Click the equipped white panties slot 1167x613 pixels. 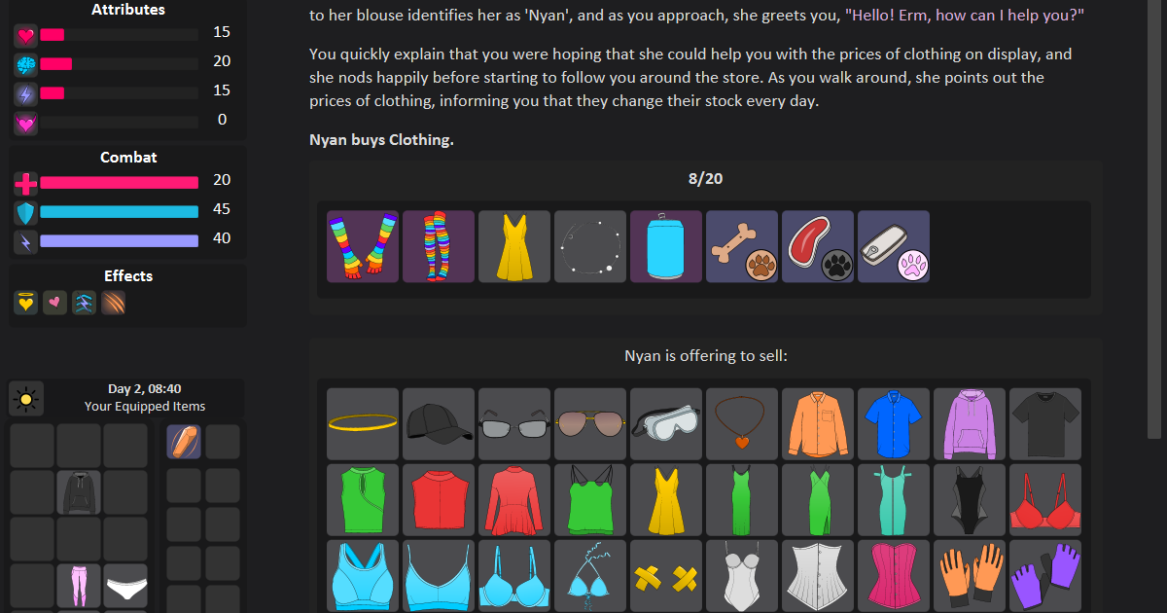(x=125, y=586)
